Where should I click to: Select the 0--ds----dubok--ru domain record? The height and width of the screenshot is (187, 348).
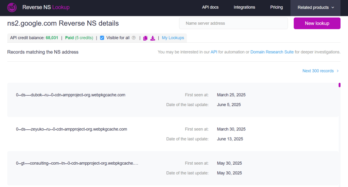tap(71, 95)
